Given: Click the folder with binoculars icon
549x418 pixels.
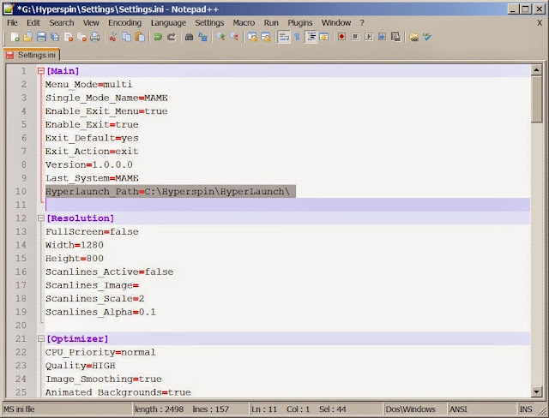Looking at the screenshot, I should coord(413,37).
